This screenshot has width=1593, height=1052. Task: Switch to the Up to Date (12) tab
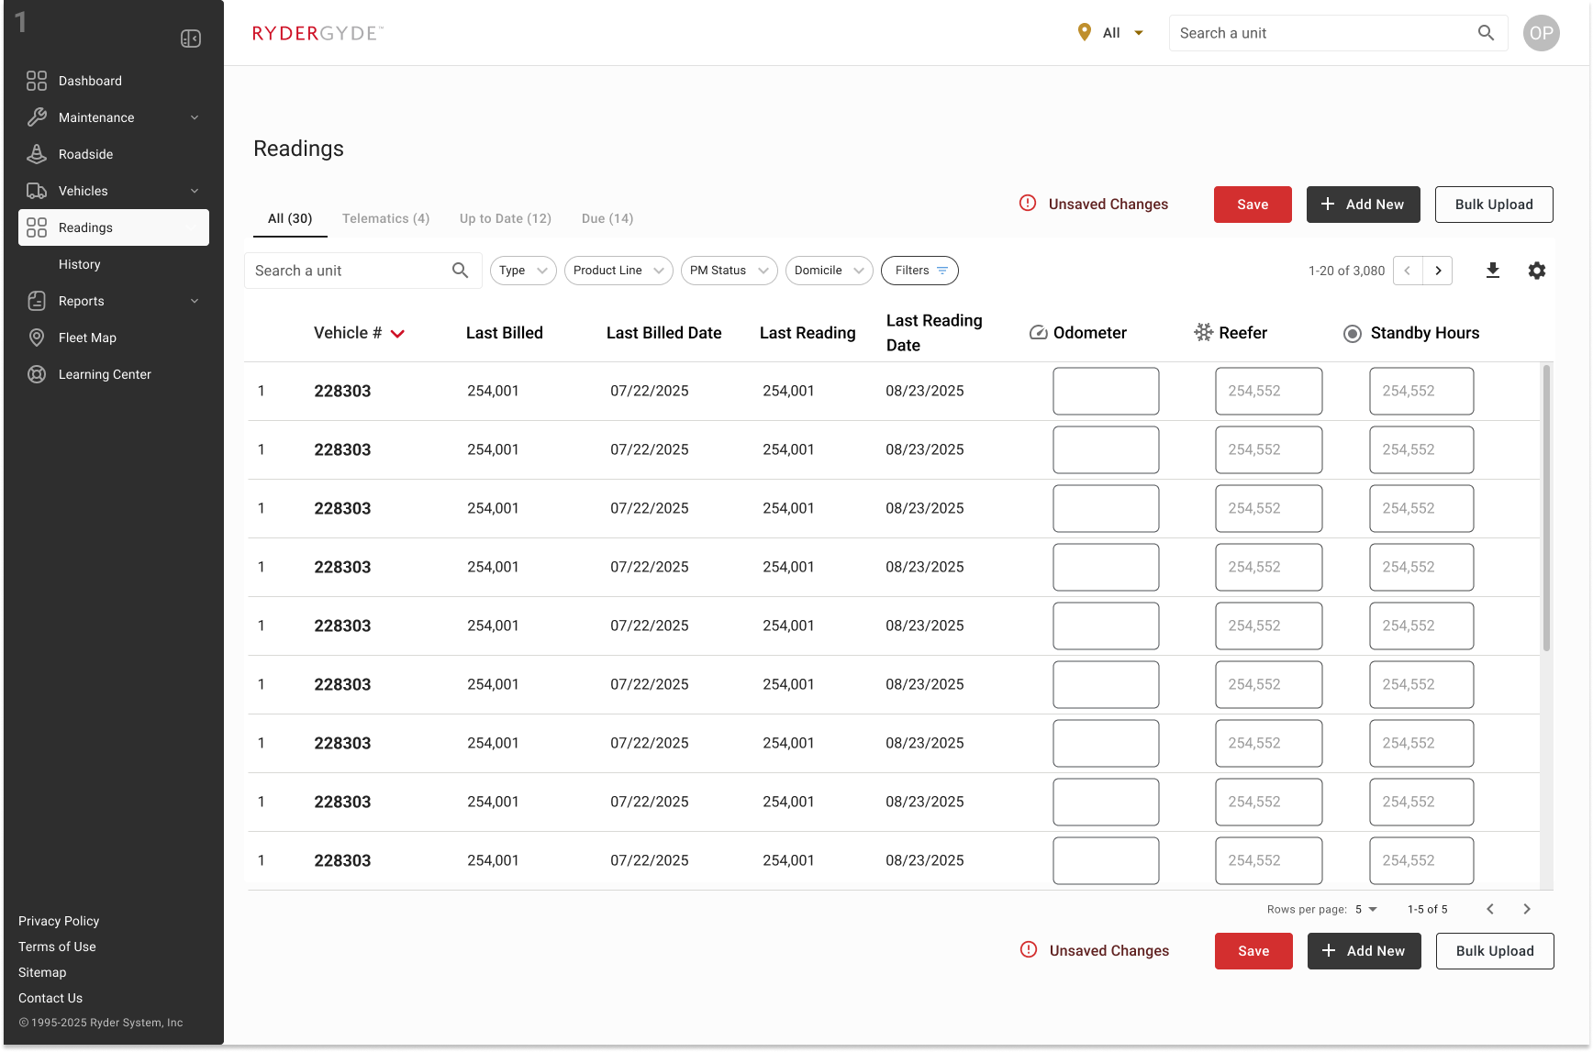506,218
